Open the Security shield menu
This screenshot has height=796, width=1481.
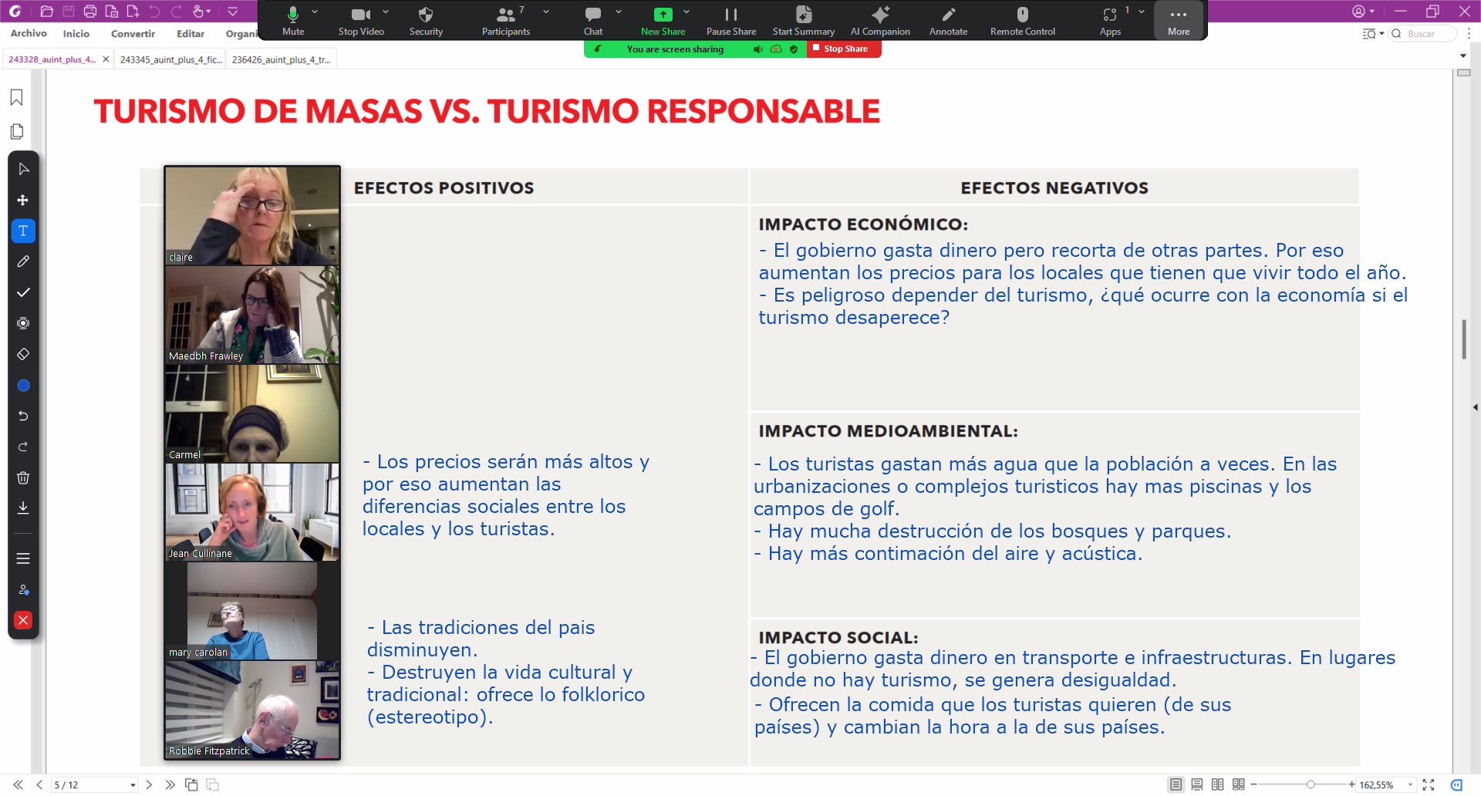(x=426, y=21)
